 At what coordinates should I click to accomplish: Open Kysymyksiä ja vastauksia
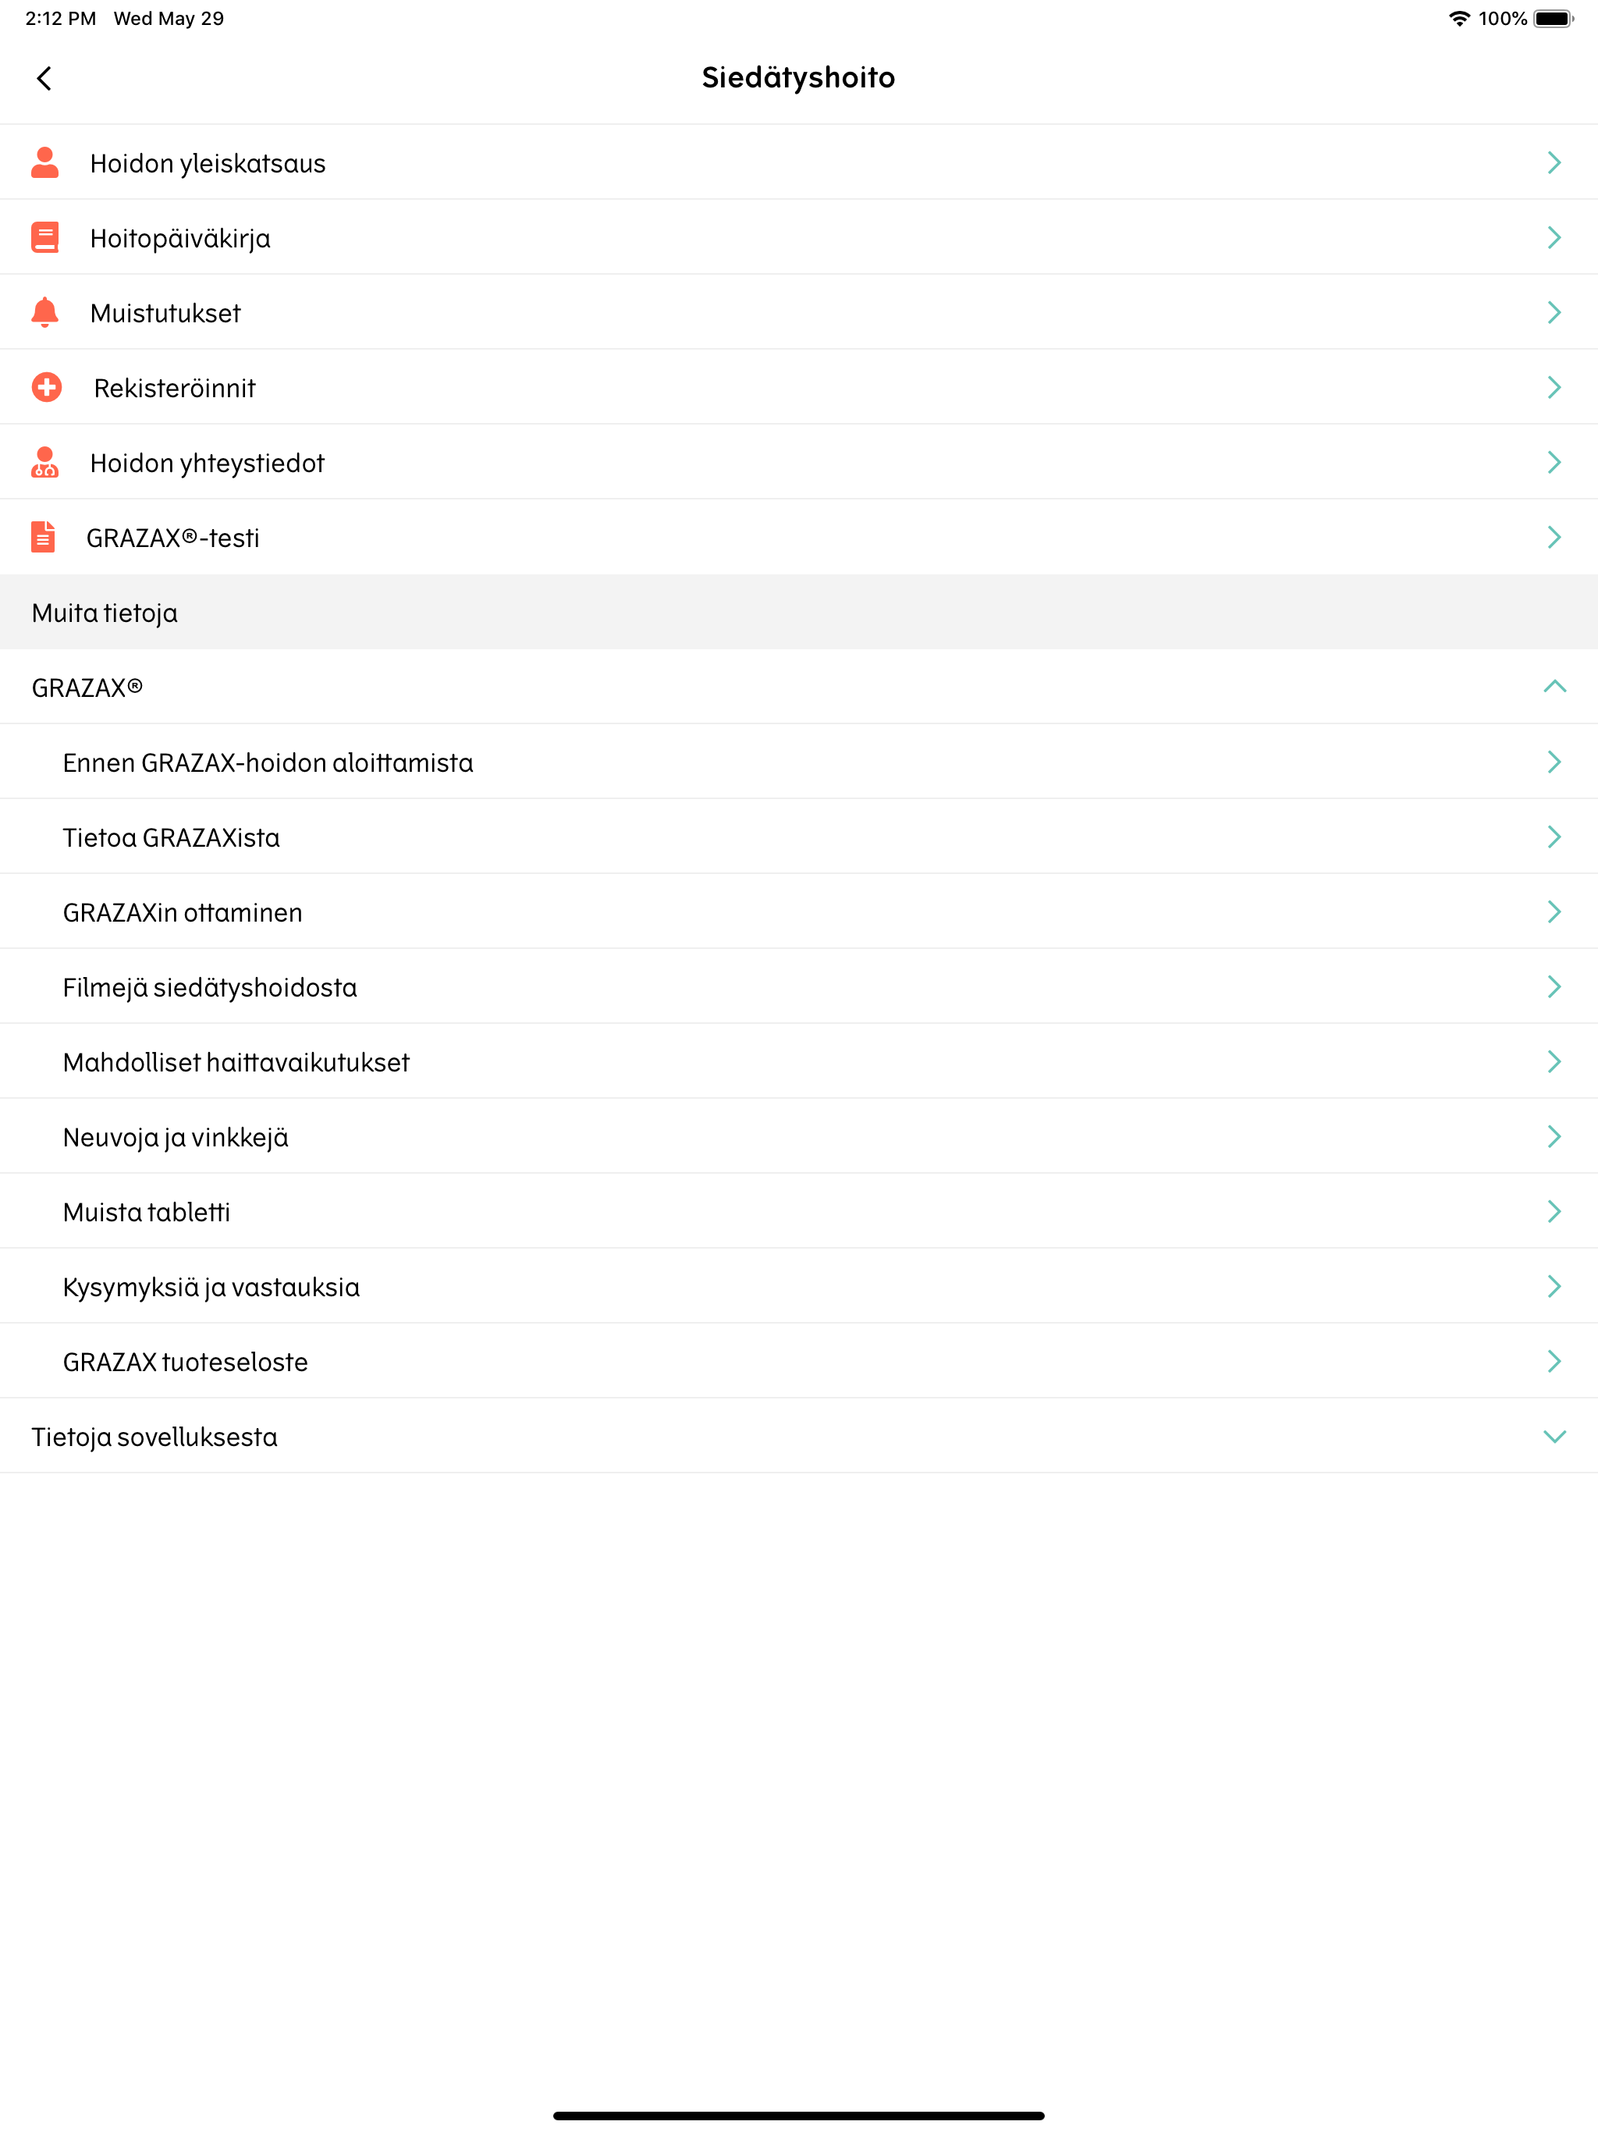[x=799, y=1287]
